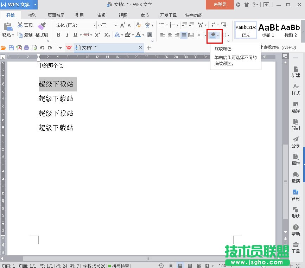Open the font name dropdown
The image size is (305, 268).
point(94,25)
